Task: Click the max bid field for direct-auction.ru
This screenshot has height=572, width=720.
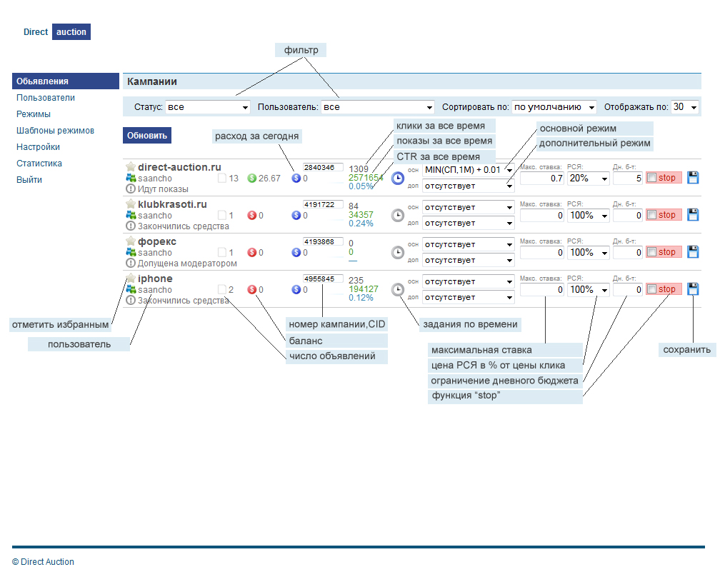Action: click(542, 178)
